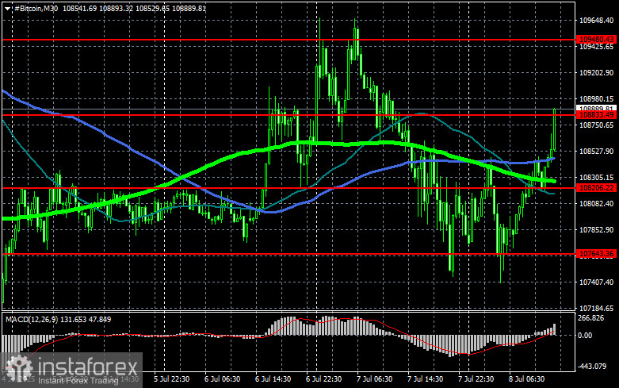Image resolution: width=619 pixels, height=388 pixels.
Task: Click the 108305.15 price scale value
Action: point(596,178)
